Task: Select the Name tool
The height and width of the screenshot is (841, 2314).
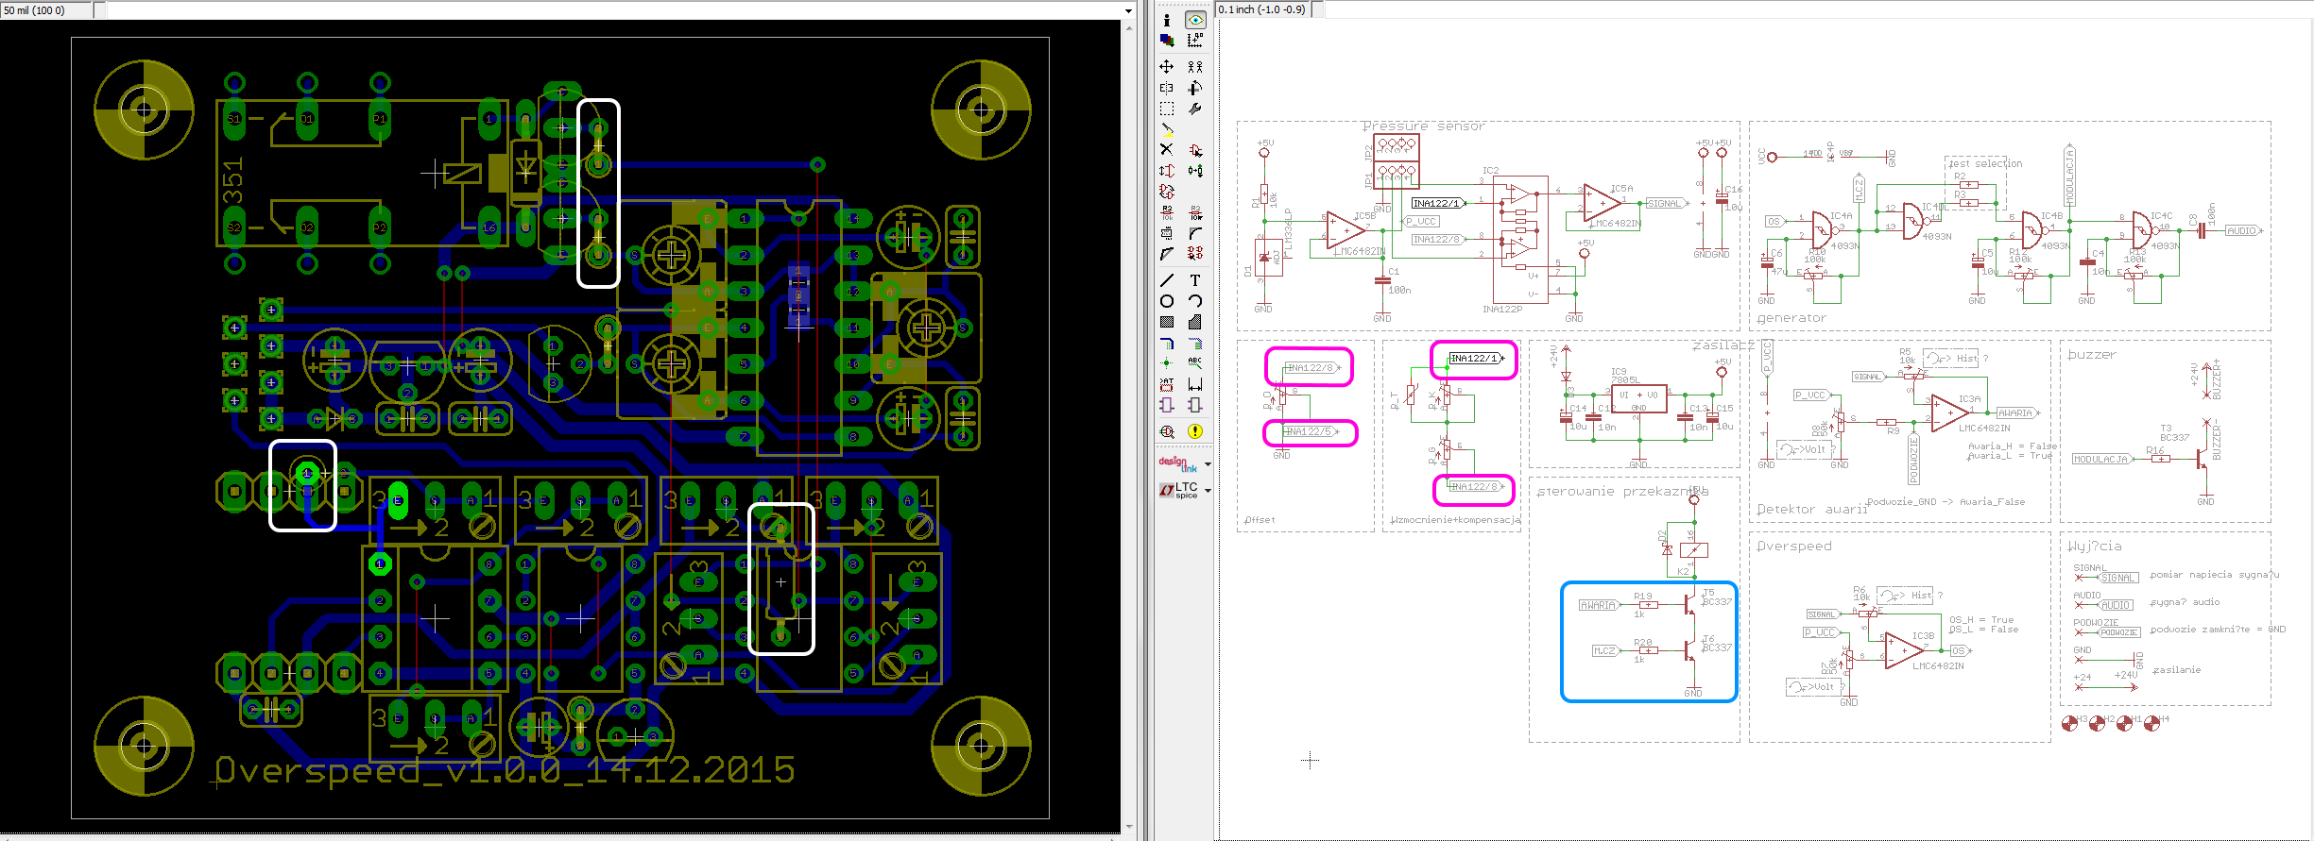Action: click(x=1167, y=212)
